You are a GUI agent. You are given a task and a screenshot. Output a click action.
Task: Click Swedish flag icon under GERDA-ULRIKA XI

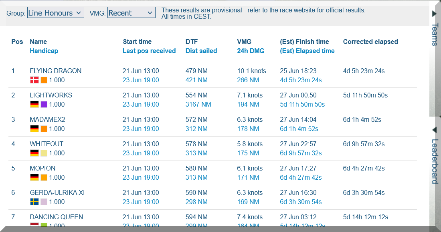pos(34,202)
